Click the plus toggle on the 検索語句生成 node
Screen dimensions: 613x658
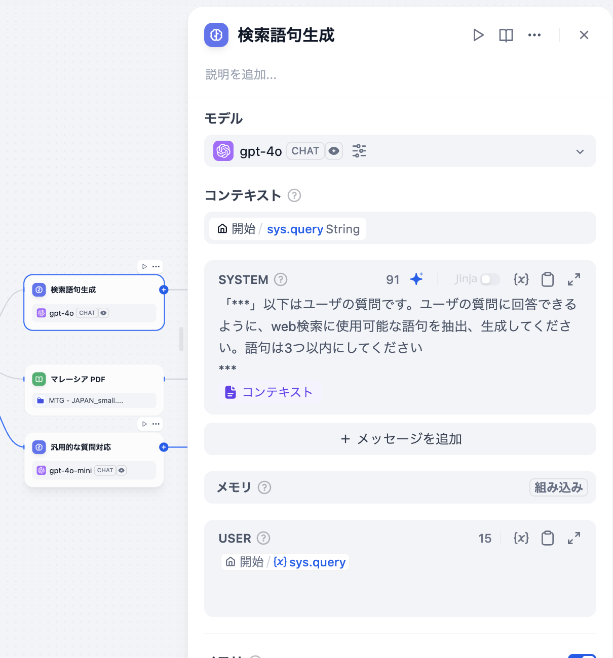163,290
